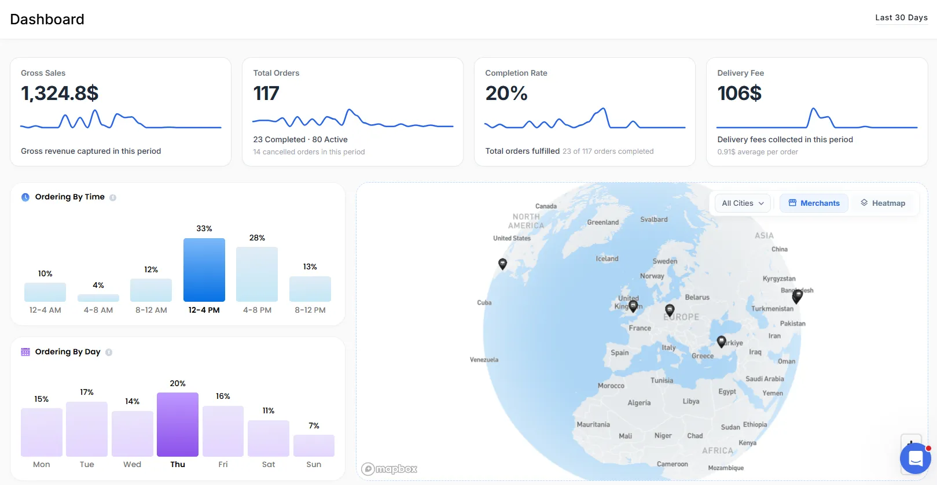Click '14 cancelled orders in this period' text
Image resolution: width=937 pixels, height=485 pixels.
tap(309, 152)
